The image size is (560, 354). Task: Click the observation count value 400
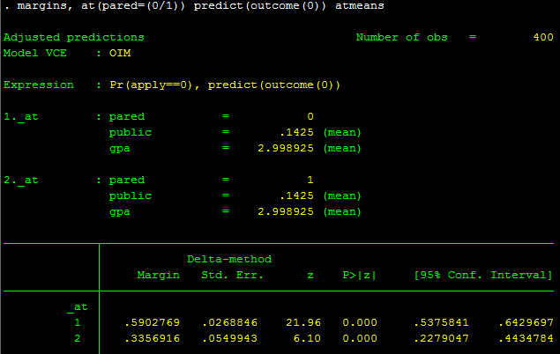[542, 38]
